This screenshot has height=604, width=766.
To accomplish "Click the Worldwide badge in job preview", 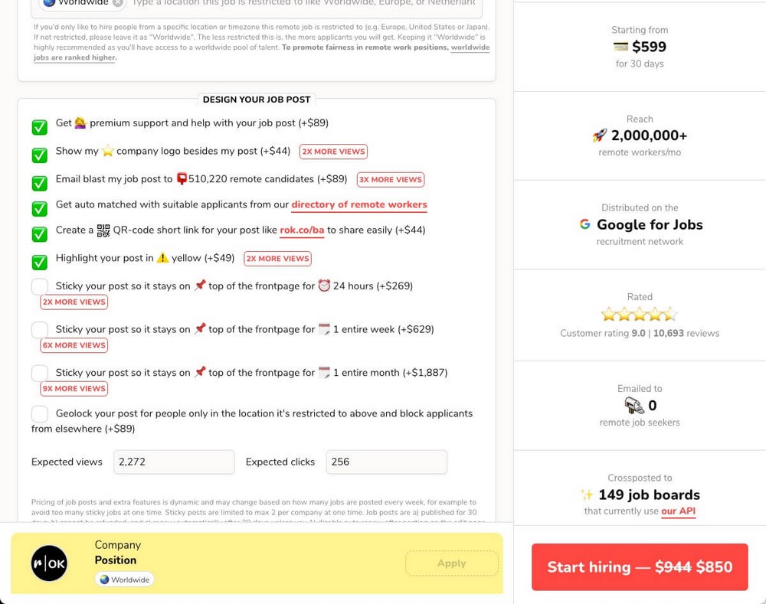I will tap(124, 580).
